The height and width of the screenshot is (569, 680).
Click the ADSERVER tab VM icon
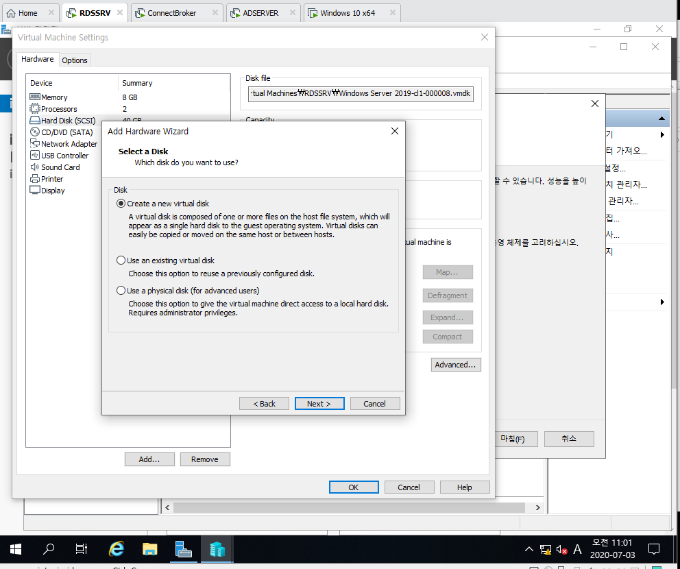(235, 13)
